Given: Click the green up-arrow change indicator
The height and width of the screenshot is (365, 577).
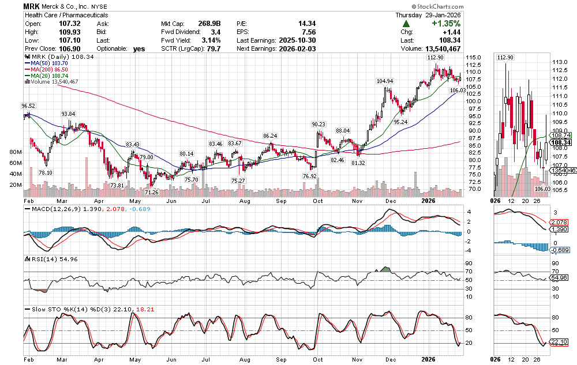Looking at the screenshot, I should coord(407,24).
